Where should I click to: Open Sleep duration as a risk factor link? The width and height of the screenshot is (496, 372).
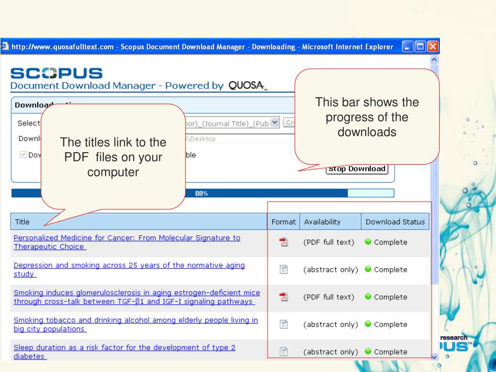pyautogui.click(x=124, y=352)
